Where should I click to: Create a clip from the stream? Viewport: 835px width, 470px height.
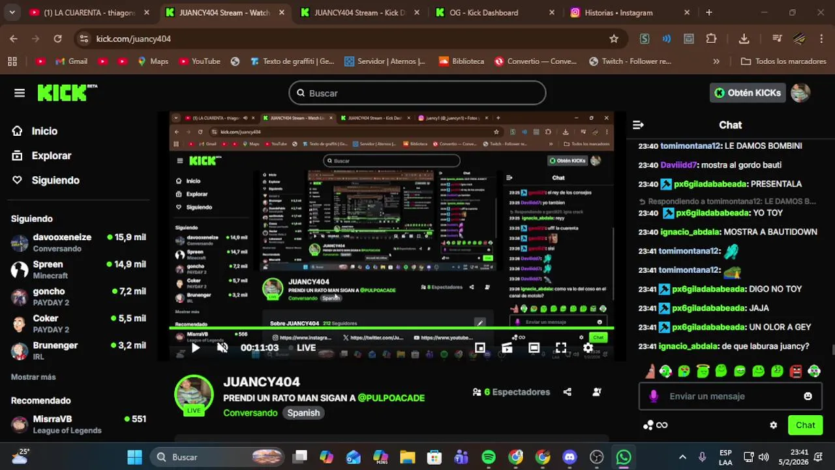click(x=507, y=348)
